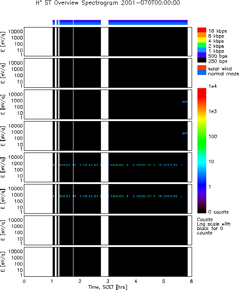Screen dimensions: 239x290
Task: Click the cyan counts cluster in the third panel
Action: coord(185,102)
